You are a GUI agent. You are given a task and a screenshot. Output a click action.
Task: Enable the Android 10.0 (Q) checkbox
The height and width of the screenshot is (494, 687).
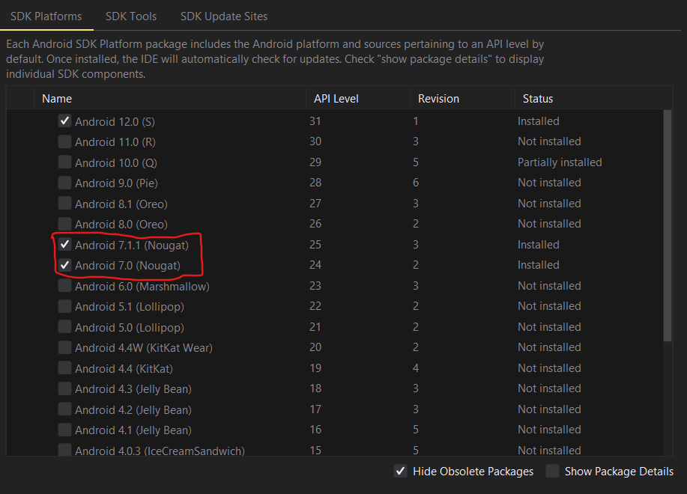coord(65,162)
